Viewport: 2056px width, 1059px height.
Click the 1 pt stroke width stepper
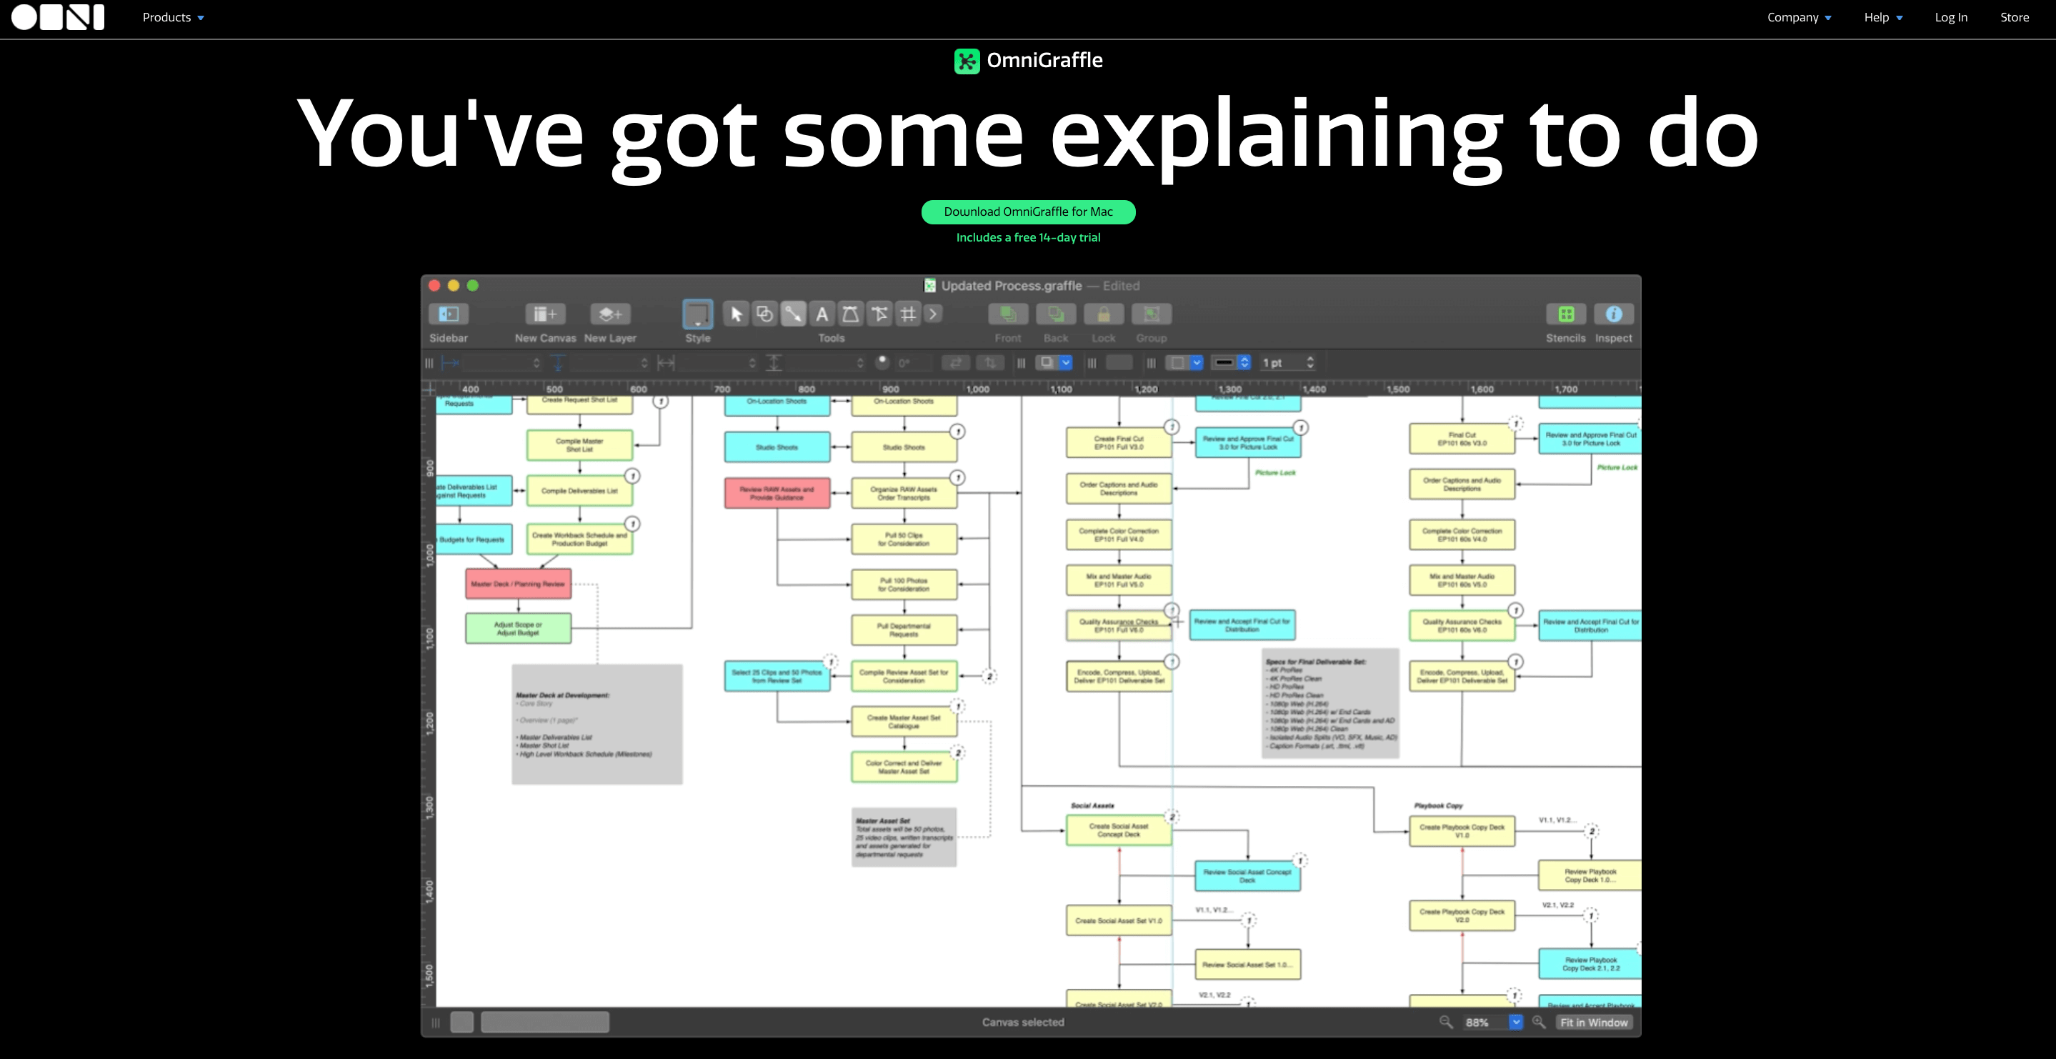click(1311, 362)
